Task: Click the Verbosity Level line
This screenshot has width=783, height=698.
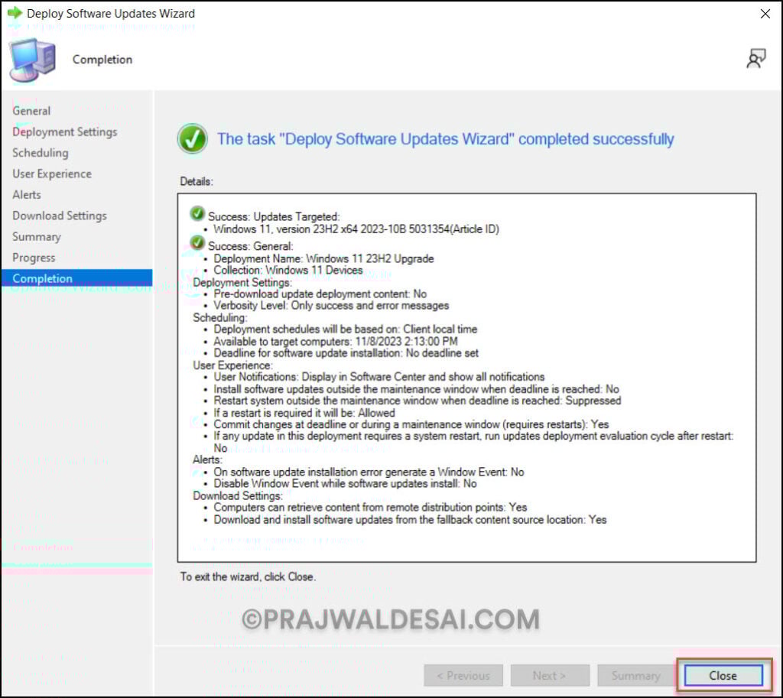Action: 331,306
